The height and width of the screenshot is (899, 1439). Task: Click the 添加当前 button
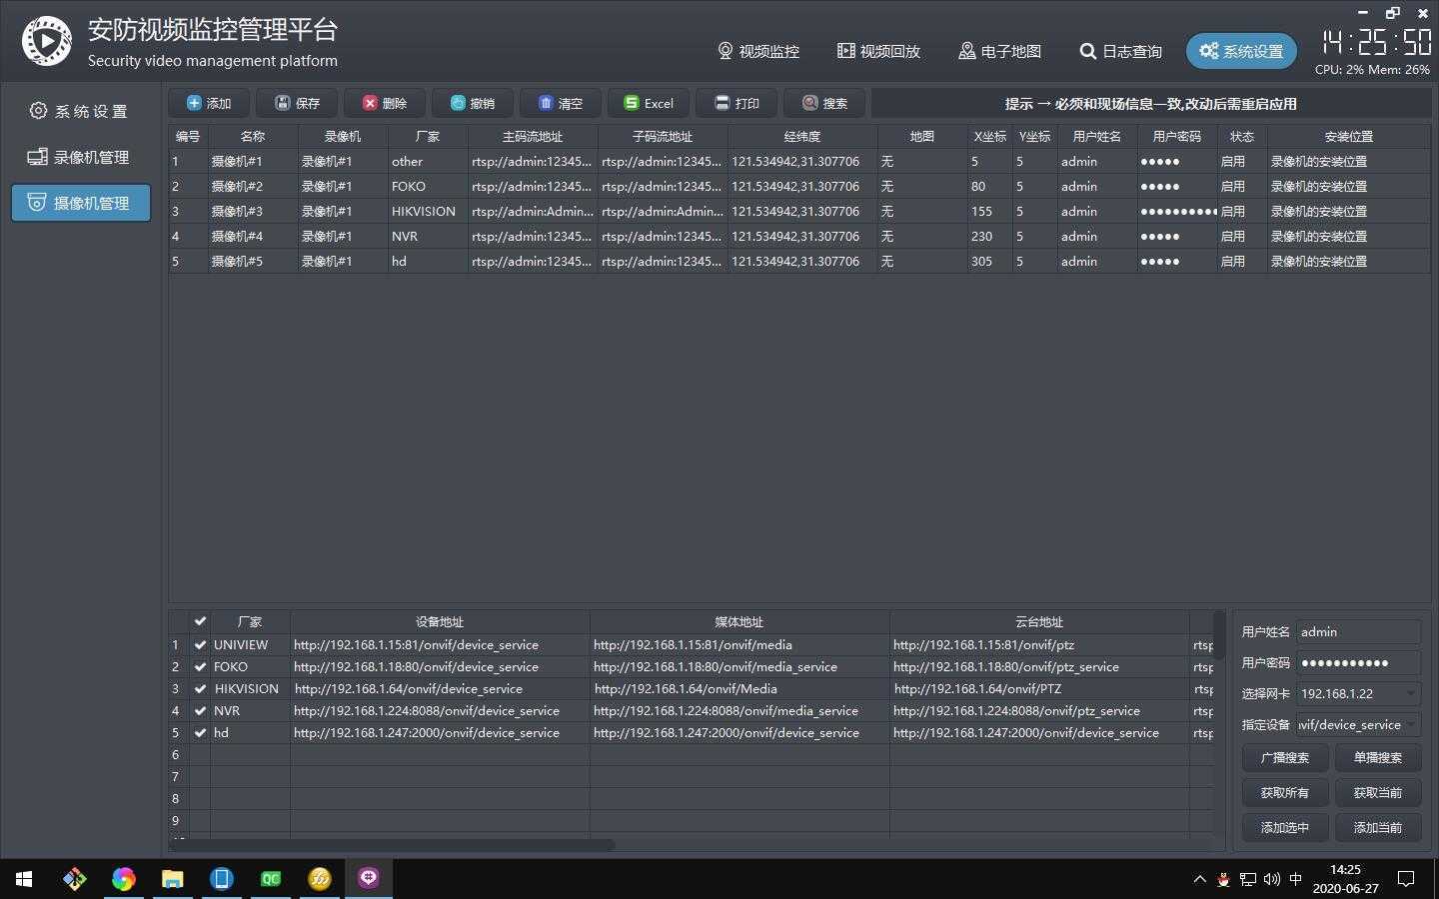(x=1377, y=828)
